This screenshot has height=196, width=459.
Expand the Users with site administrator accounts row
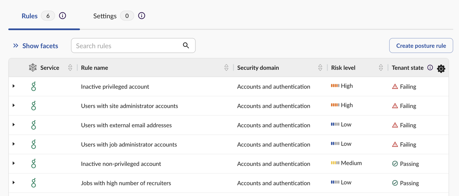pos(14,106)
